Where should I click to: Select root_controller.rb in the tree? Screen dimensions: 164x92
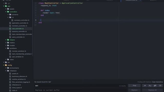coord(18,29)
